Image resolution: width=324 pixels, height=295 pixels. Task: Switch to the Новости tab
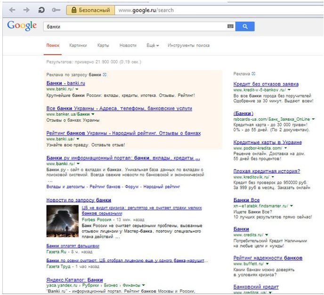pyautogui.click(x=128, y=46)
